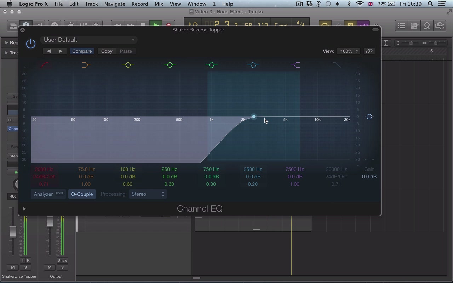
Task: Click the master Gain 0.0 dB value
Action: (x=369, y=177)
